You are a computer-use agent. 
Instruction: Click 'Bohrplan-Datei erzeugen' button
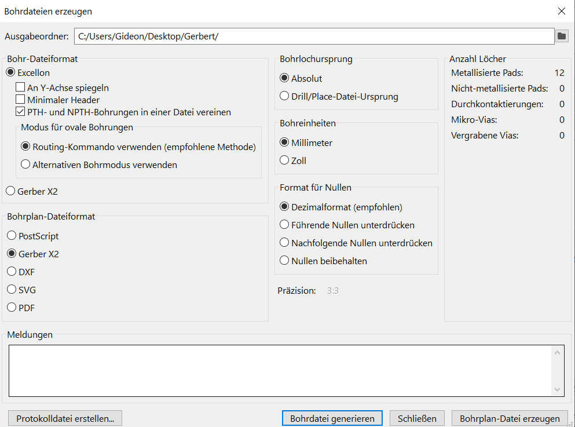tap(510, 418)
